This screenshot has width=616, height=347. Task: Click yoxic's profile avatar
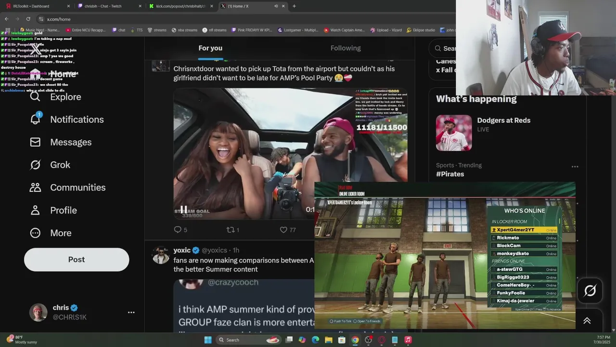pos(161,255)
